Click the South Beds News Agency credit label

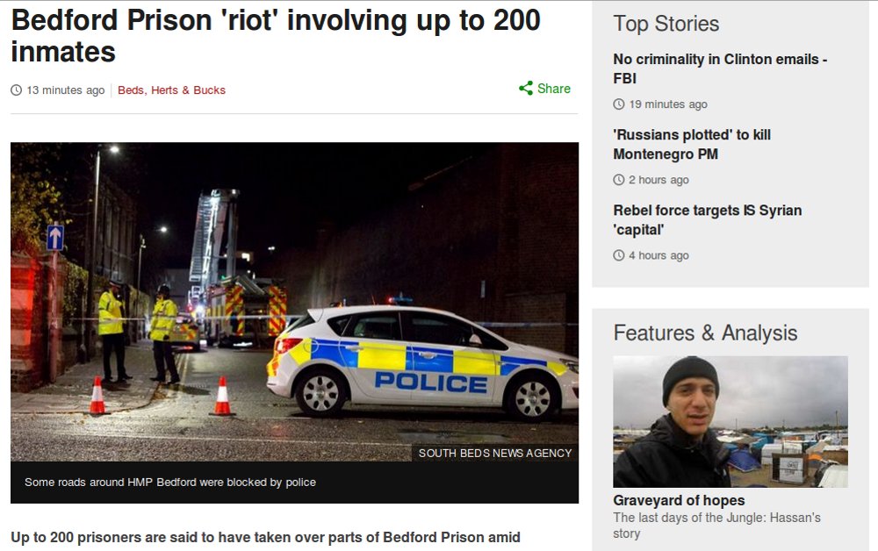click(x=495, y=453)
